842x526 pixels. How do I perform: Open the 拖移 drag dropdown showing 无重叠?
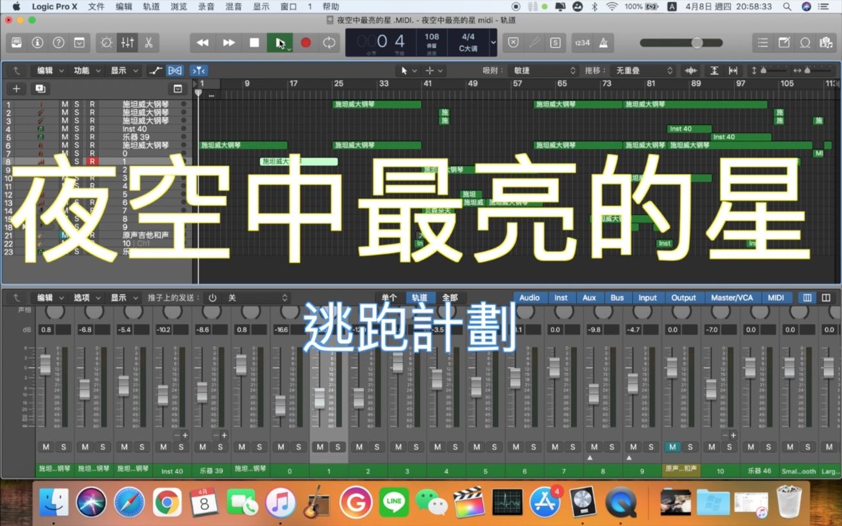pos(643,70)
